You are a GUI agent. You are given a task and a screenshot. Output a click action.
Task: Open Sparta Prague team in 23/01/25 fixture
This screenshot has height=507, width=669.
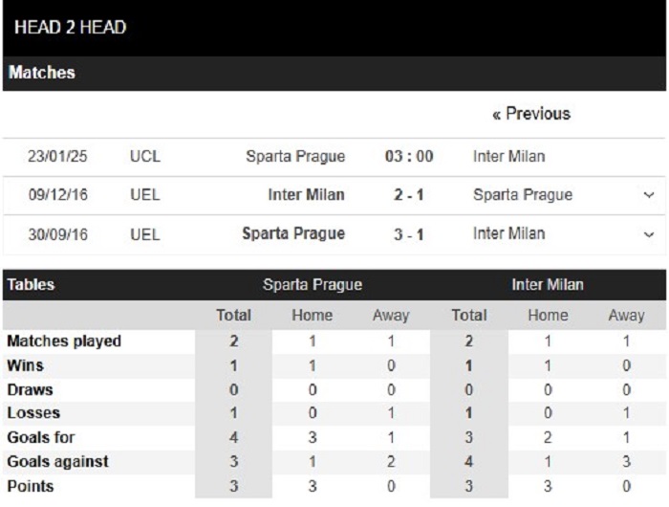tap(295, 156)
